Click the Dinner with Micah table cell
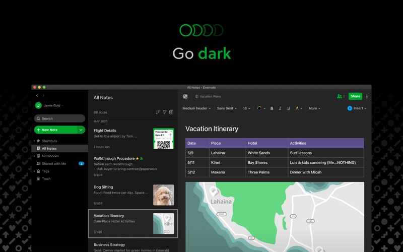Viewport: 403px width, 252px height. [326, 172]
